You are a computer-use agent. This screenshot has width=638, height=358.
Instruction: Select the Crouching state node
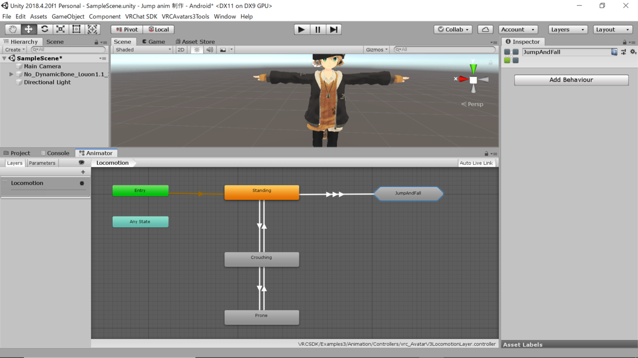click(262, 259)
